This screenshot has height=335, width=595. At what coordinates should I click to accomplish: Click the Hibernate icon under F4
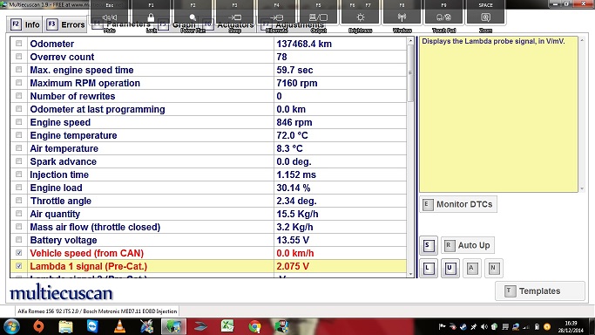tap(277, 17)
